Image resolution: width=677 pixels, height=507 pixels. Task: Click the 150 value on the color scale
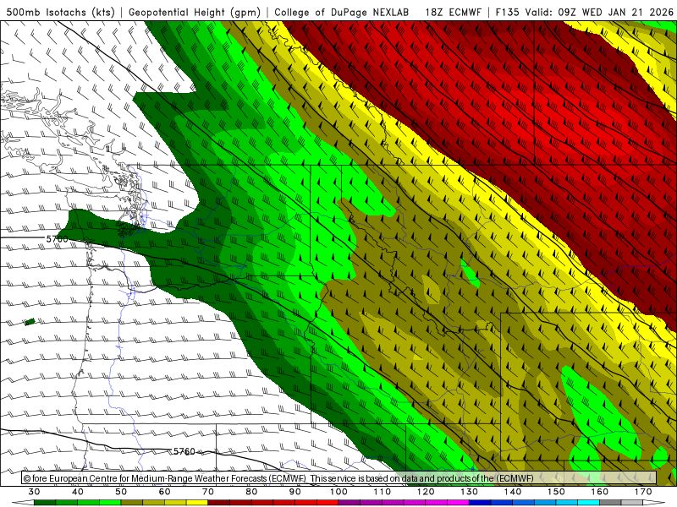click(556, 492)
